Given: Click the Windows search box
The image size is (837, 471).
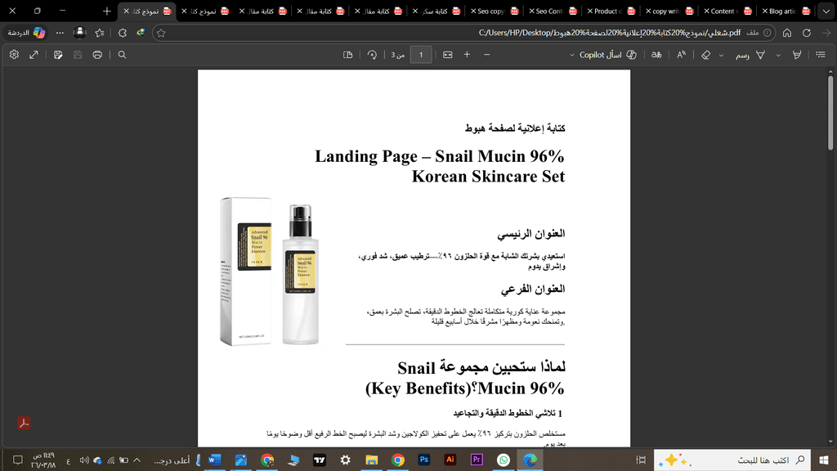Looking at the screenshot, I should pos(732,460).
